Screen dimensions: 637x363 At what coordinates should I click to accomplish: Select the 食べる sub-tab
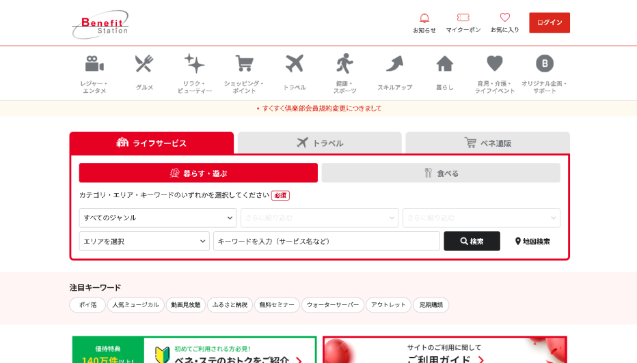pos(441,173)
